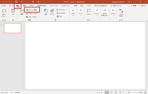
Task: Click the Save icon in quick access toolbar
Action: pos(16,2)
